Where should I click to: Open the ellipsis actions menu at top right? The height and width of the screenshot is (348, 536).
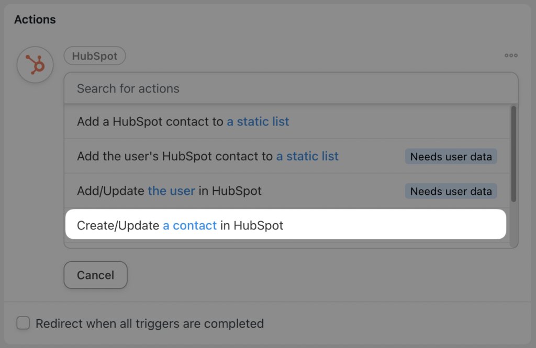coord(511,55)
